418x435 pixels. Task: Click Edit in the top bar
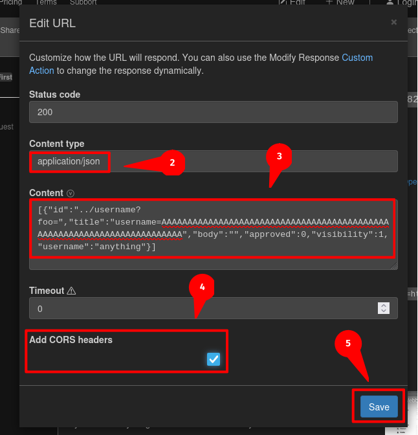[292, 2]
